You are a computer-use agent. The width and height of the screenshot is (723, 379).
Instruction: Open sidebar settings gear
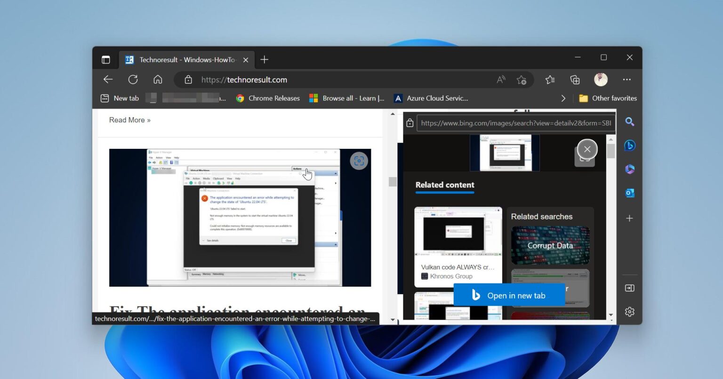(629, 312)
